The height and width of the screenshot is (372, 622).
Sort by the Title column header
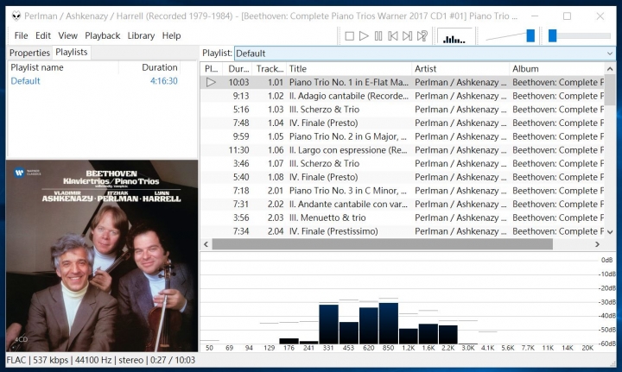[x=349, y=69]
